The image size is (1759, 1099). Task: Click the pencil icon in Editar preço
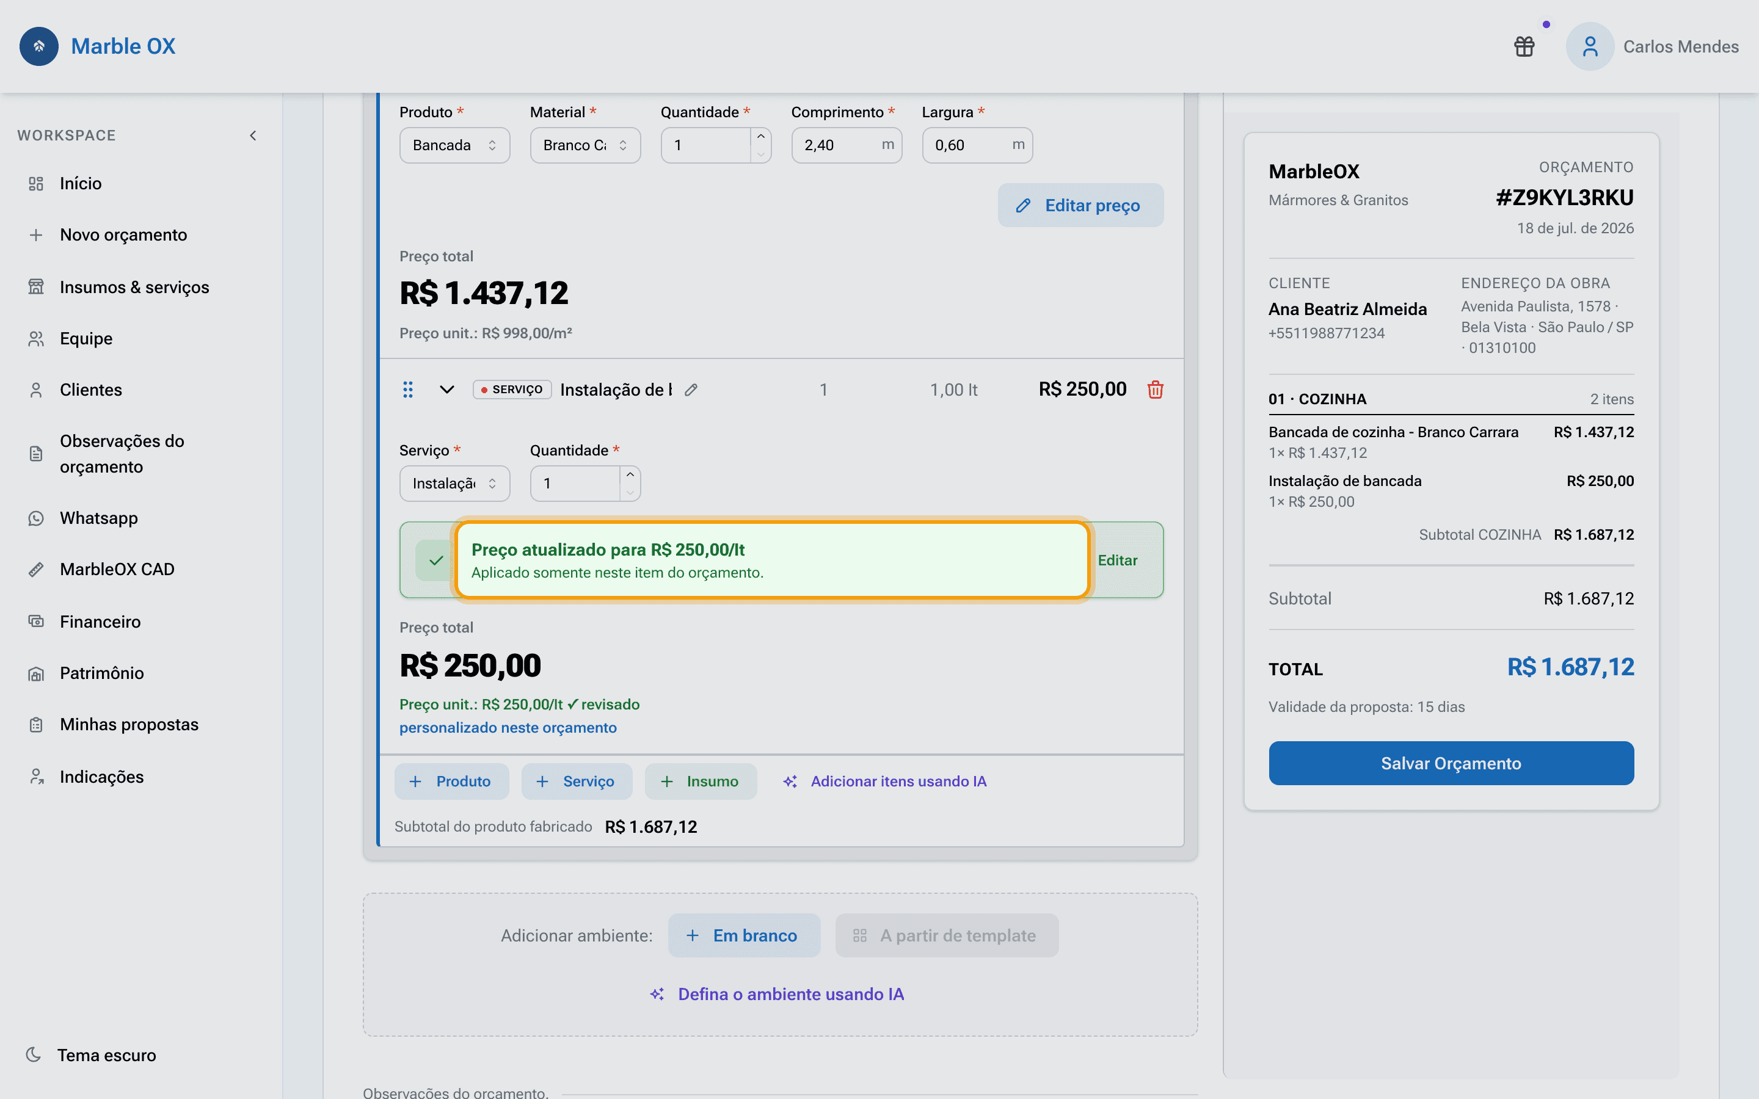(x=1022, y=206)
